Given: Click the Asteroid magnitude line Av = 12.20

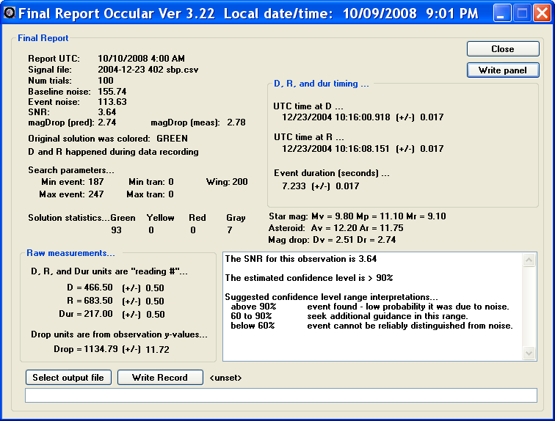Looking at the screenshot, I should 336,228.
